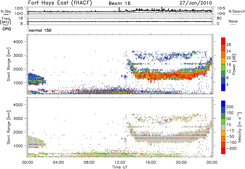Click the "Nave" legend label

point(233,21)
